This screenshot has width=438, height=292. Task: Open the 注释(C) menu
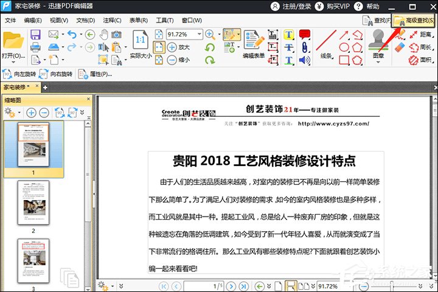[x=112, y=21]
